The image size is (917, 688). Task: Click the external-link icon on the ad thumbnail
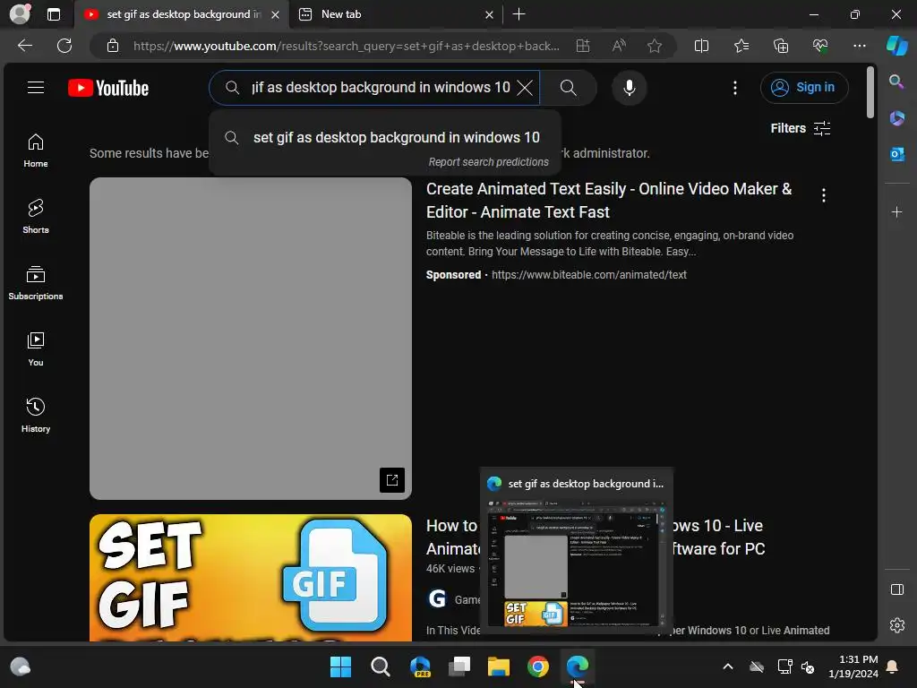[392, 480]
